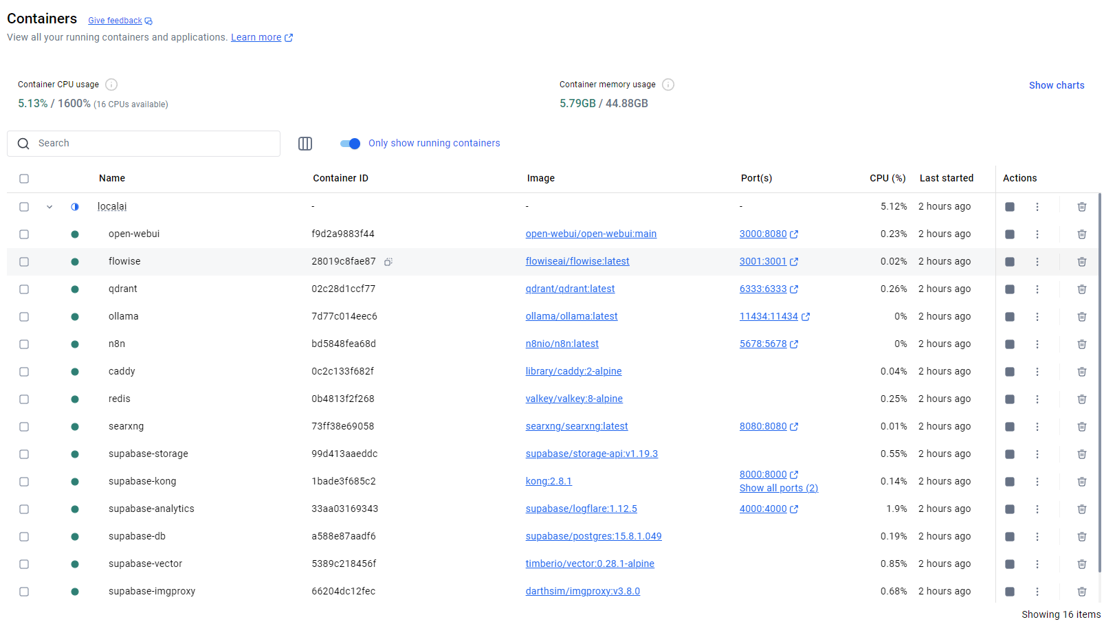
Task: Stop the localai compose stack
Action: [1010, 207]
